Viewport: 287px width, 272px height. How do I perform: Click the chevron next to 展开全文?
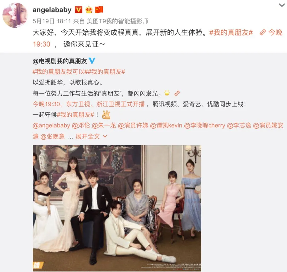click(105, 136)
